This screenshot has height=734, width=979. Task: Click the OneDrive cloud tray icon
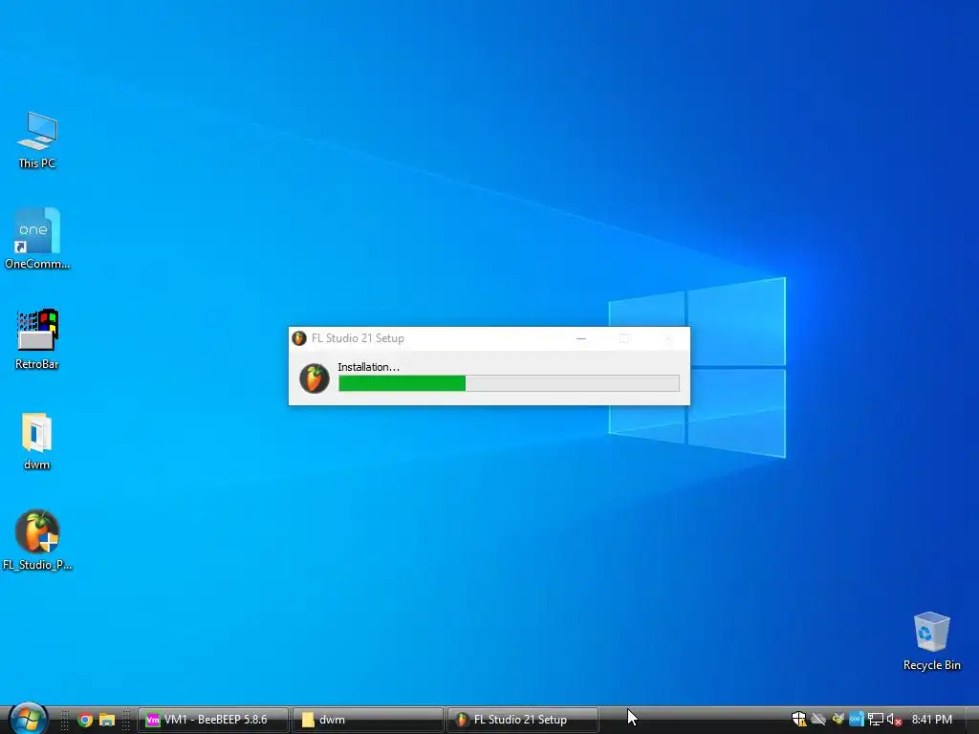pos(818,720)
